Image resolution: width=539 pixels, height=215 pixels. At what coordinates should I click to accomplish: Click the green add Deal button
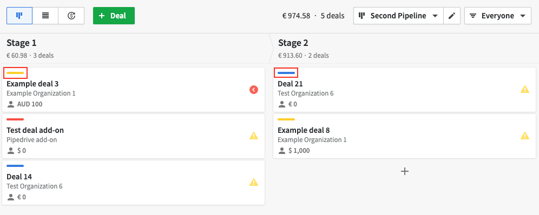pos(114,16)
